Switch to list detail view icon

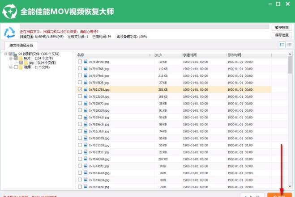[282, 45]
